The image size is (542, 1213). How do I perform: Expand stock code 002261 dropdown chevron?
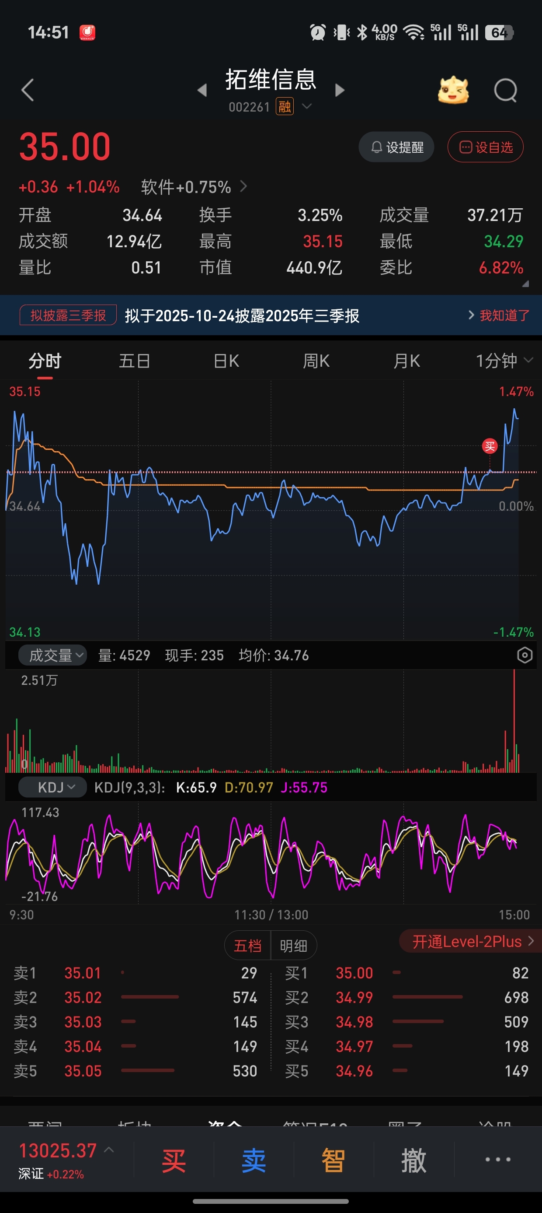point(307,106)
